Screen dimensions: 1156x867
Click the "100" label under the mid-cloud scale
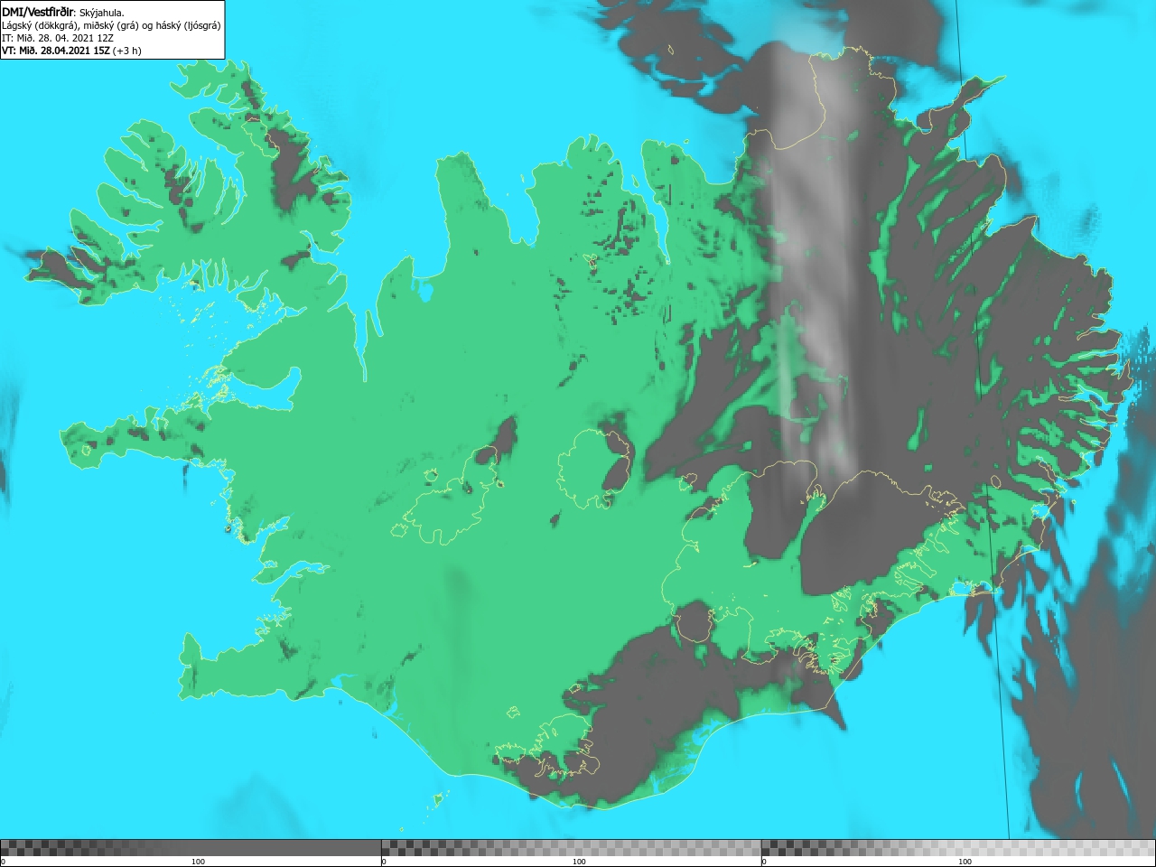click(579, 862)
